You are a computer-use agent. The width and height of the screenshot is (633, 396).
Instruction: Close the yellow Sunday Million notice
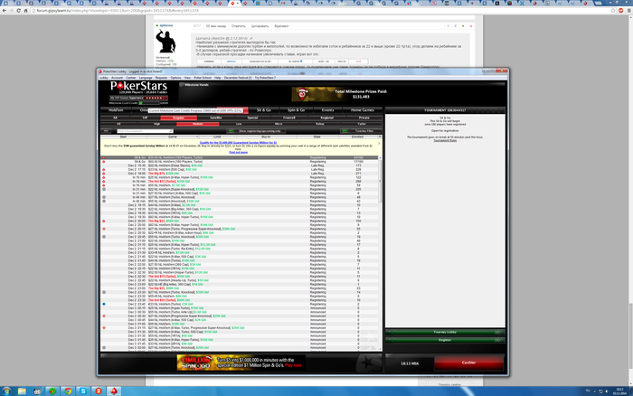[379, 143]
